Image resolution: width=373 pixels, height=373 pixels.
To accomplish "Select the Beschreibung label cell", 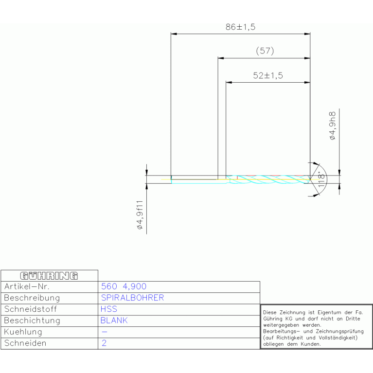I will [32, 298].
